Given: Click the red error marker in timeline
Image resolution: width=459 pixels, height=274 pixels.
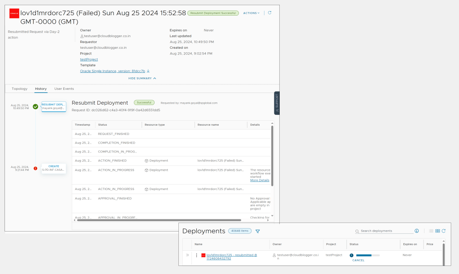Looking at the screenshot, I should click(x=35, y=169).
